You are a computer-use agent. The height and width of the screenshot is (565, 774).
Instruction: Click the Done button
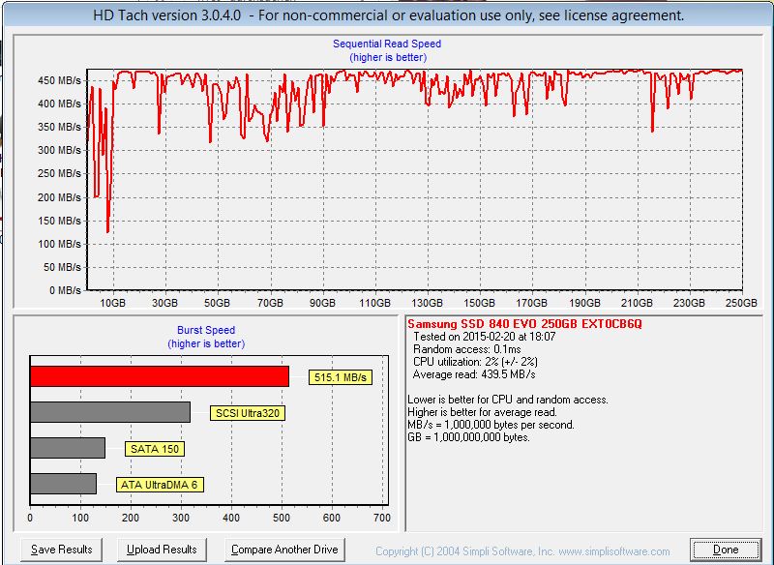click(725, 550)
